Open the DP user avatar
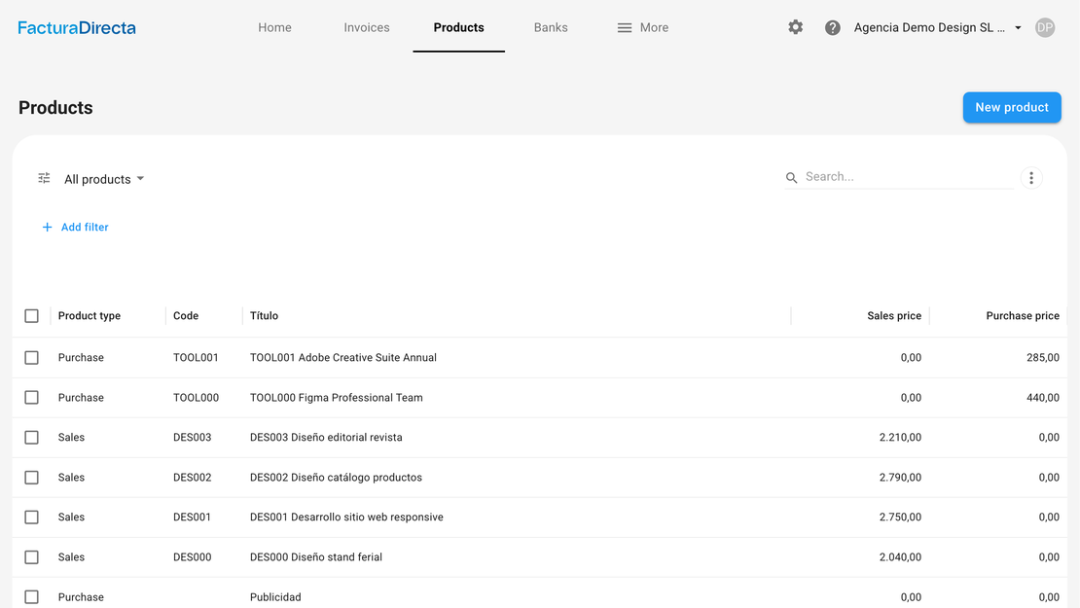 (1045, 27)
